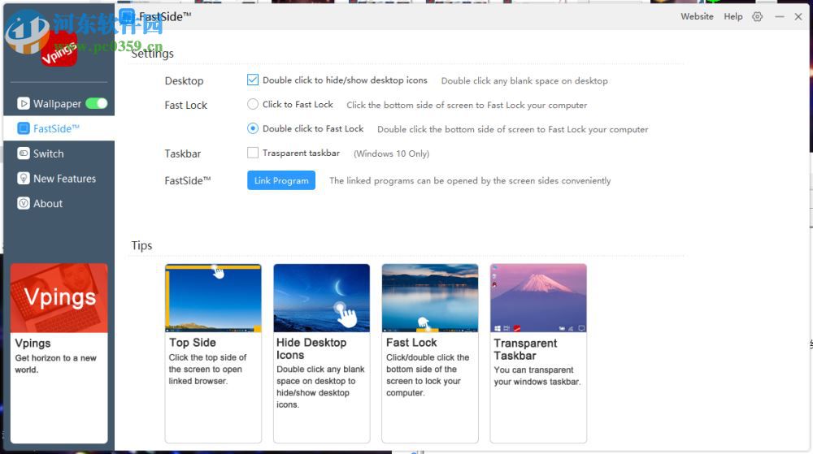
Task: Open the Website link in title bar
Action: click(x=697, y=16)
